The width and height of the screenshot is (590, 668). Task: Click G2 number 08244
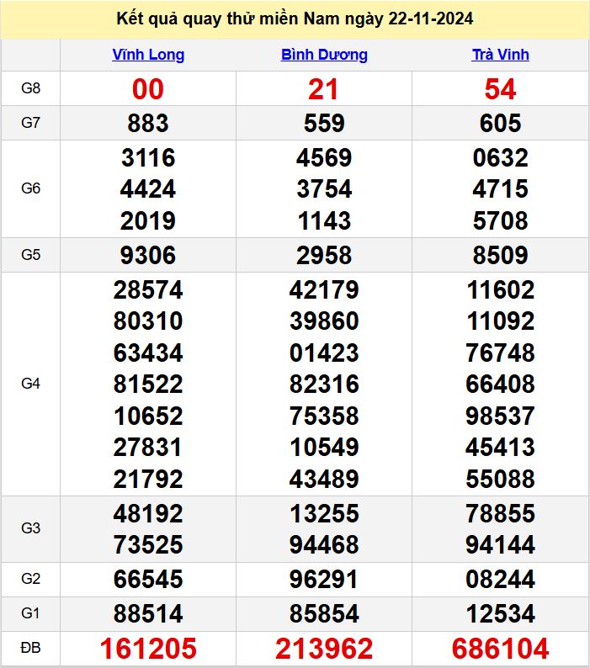coord(500,579)
